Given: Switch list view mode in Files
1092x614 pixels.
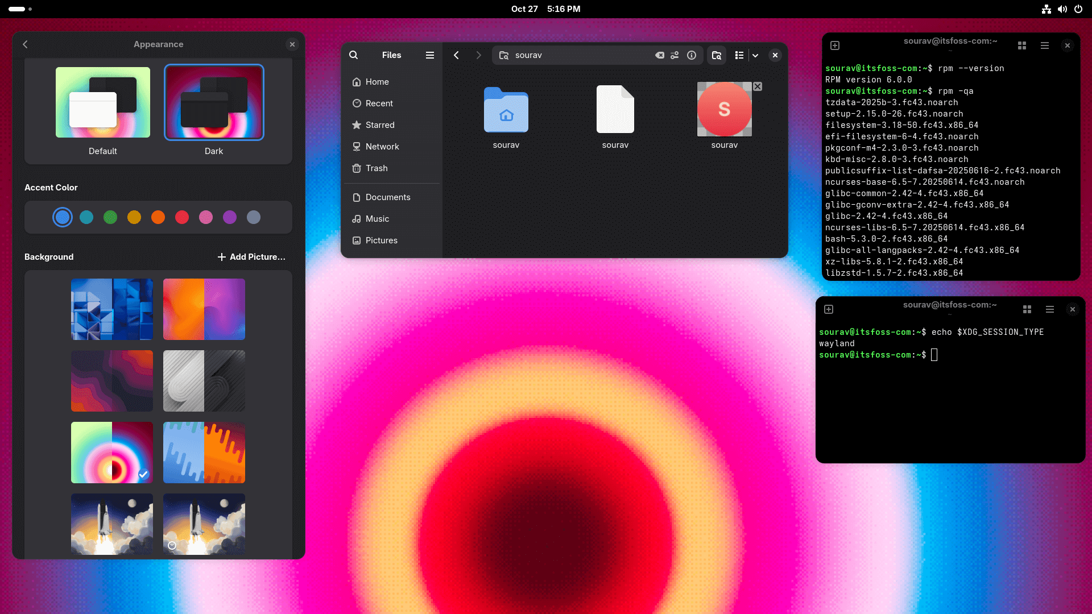Looking at the screenshot, I should coord(739,55).
